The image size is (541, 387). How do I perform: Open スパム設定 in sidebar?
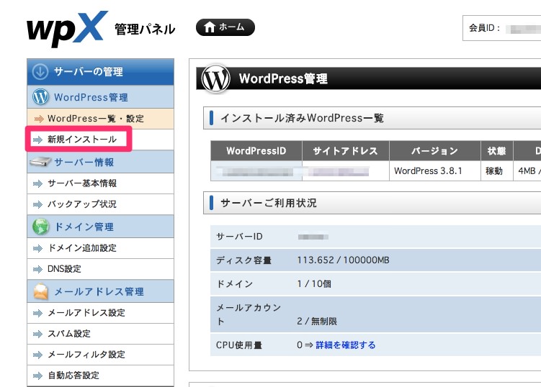click(100, 334)
